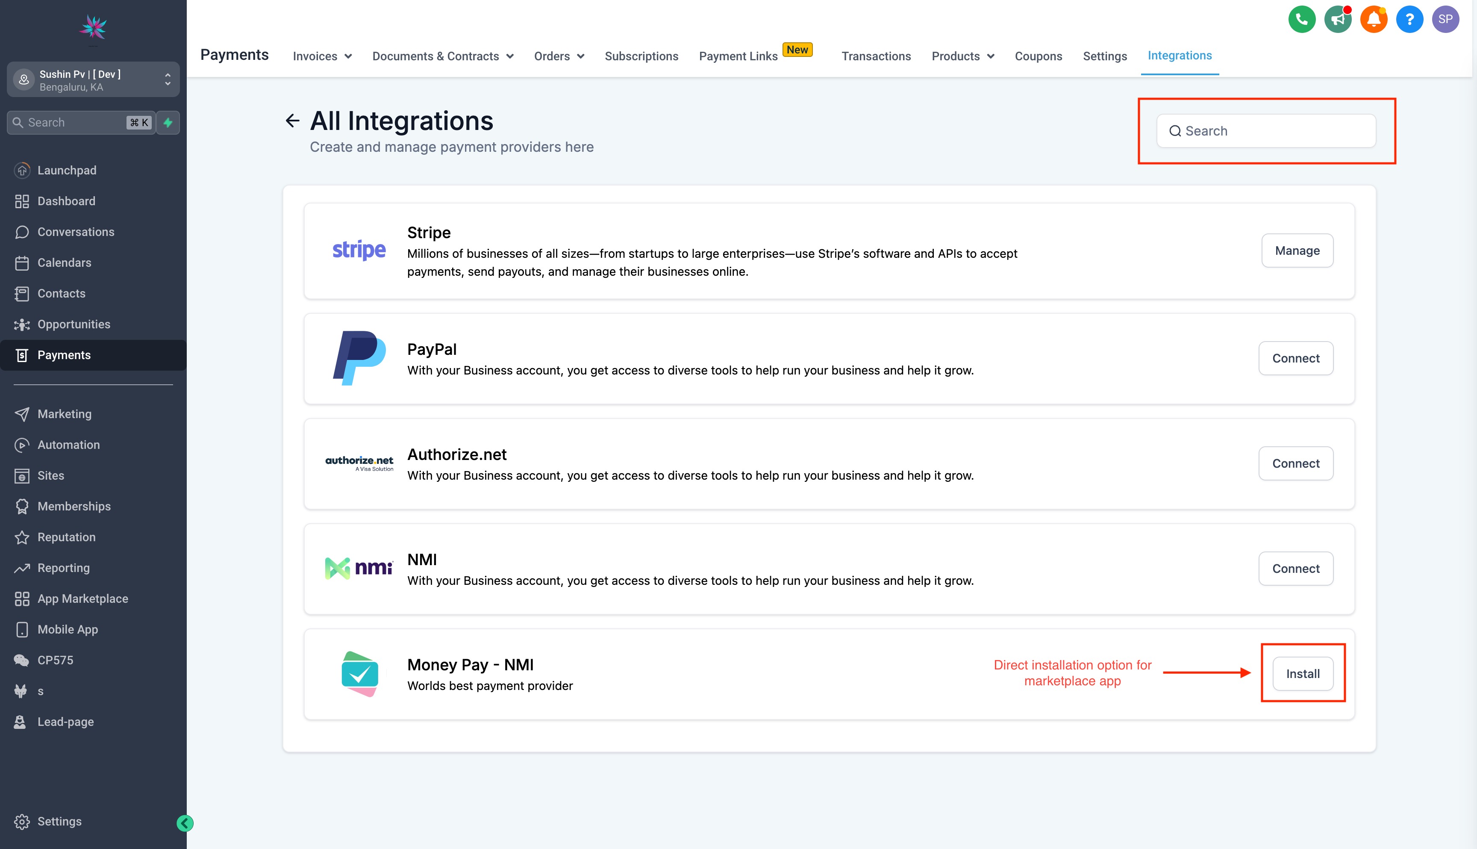Click the Reporting trend line icon
This screenshot has width=1477, height=849.
pyautogui.click(x=21, y=568)
